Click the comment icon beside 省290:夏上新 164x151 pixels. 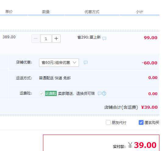[104, 38]
